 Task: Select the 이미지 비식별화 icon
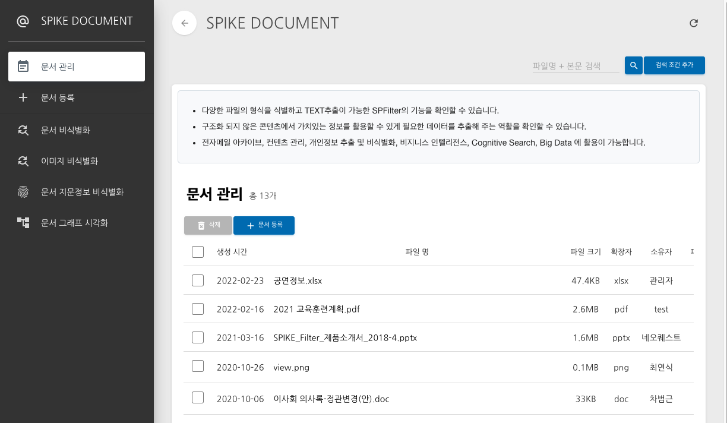click(x=23, y=160)
